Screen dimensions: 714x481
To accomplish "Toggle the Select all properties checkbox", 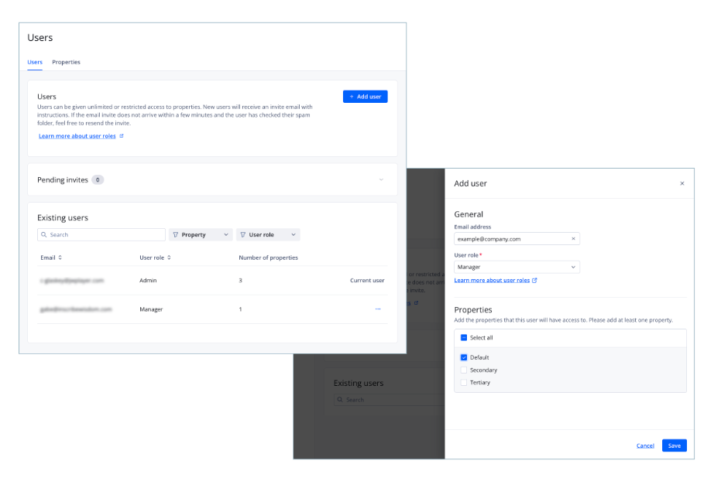I will click(x=465, y=338).
